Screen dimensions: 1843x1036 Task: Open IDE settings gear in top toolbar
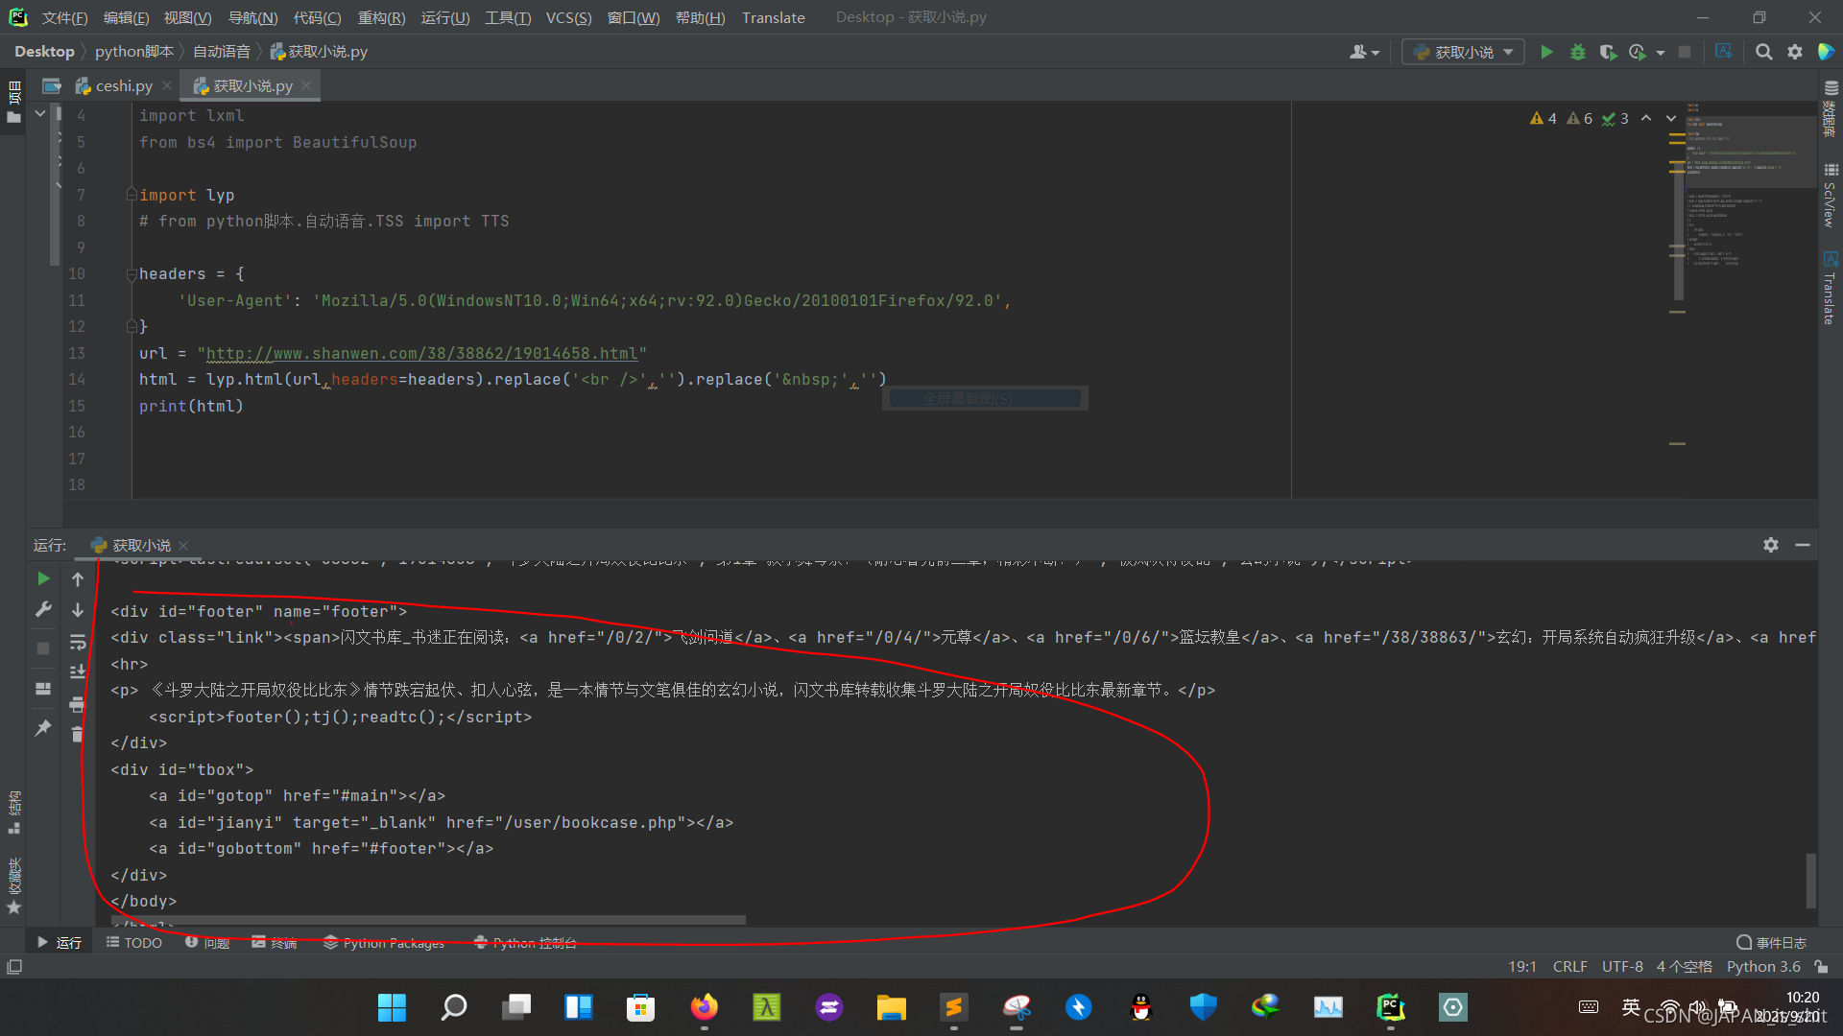(1795, 52)
